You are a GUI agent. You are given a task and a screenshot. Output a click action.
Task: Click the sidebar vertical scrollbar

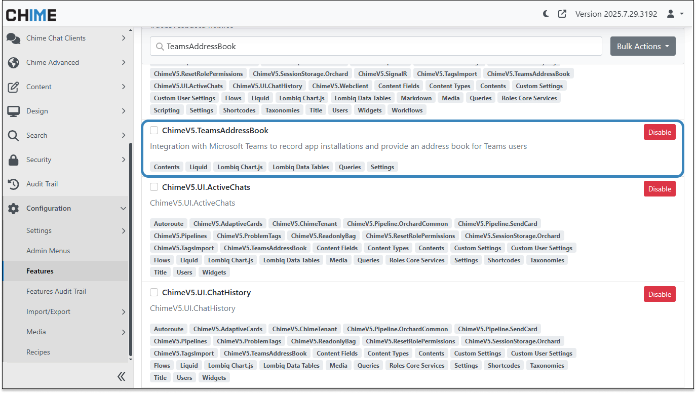point(131,248)
